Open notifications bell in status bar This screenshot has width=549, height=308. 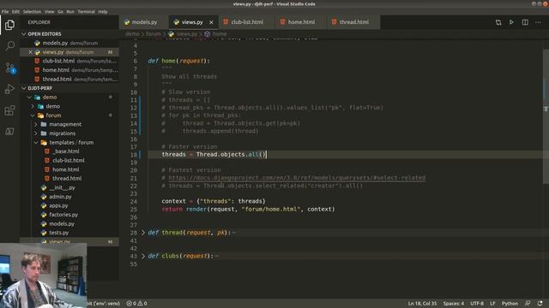(540, 304)
